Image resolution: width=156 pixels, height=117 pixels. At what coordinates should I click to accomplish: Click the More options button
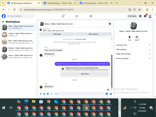pyautogui.click(x=93, y=34)
